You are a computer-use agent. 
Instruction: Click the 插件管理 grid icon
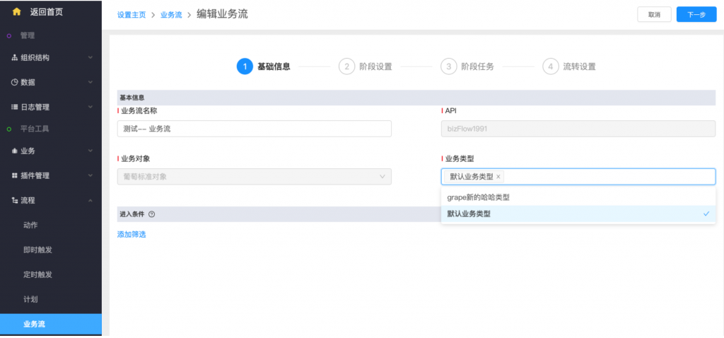click(x=15, y=175)
